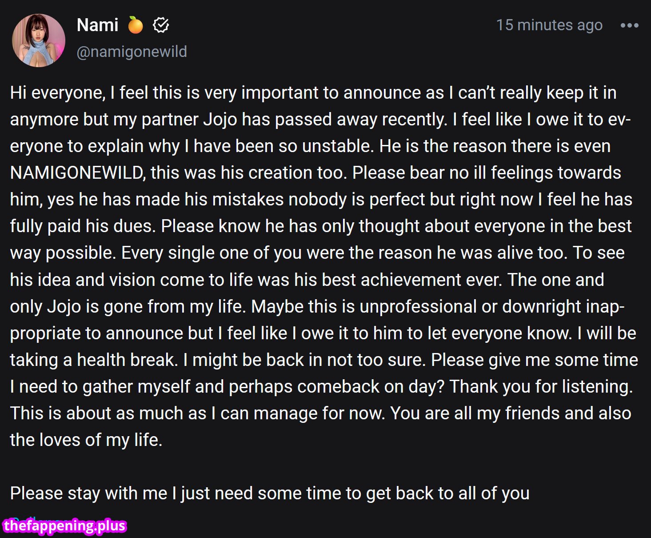Click the tangerine emoji beside Nami
Image resolution: width=651 pixels, height=538 pixels.
(136, 25)
